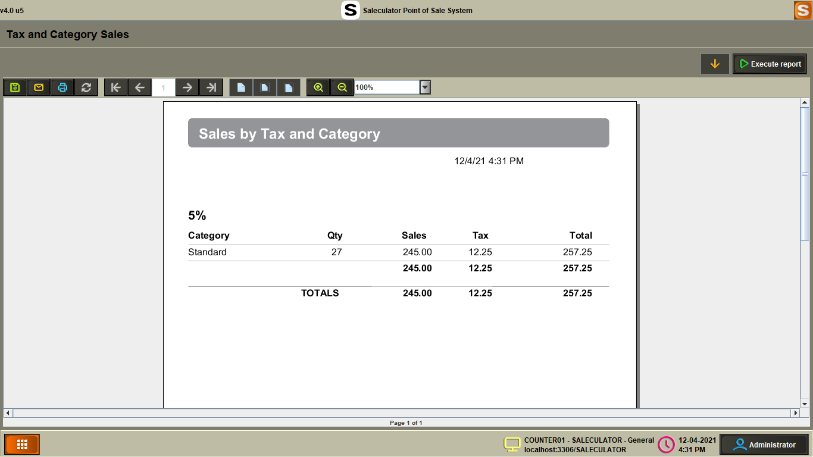Go to the first page of the report

[x=116, y=87]
